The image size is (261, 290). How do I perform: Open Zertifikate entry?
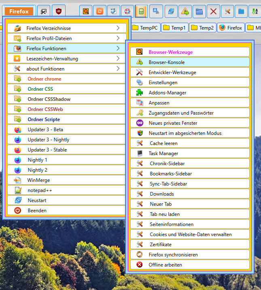point(190,245)
